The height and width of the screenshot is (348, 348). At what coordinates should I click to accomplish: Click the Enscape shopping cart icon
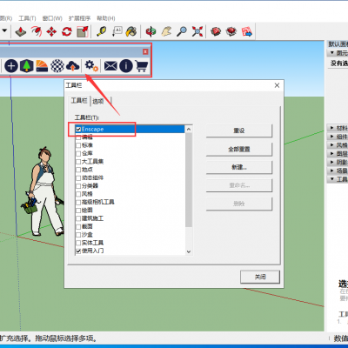(x=142, y=66)
